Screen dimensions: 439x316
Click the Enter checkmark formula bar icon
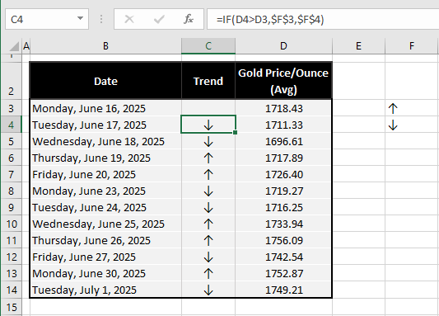click(x=159, y=19)
